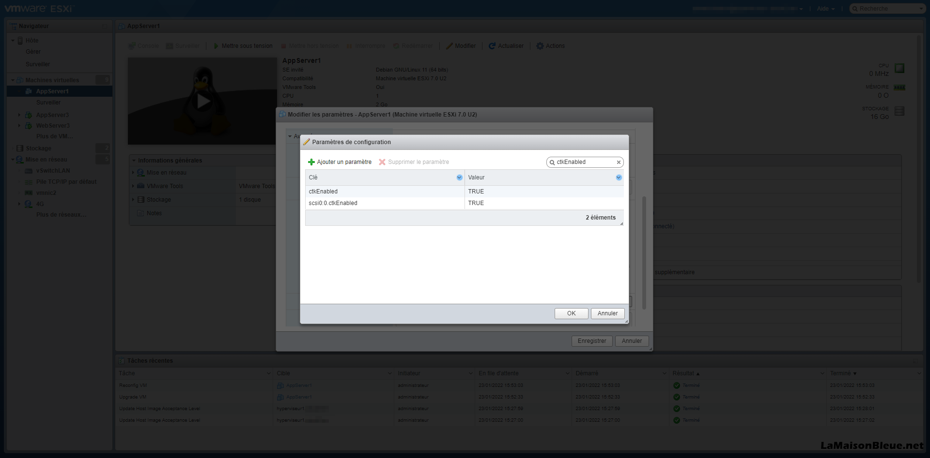Click the Modifier pencil icon in the toolbar
The height and width of the screenshot is (458, 930).
[x=449, y=46]
